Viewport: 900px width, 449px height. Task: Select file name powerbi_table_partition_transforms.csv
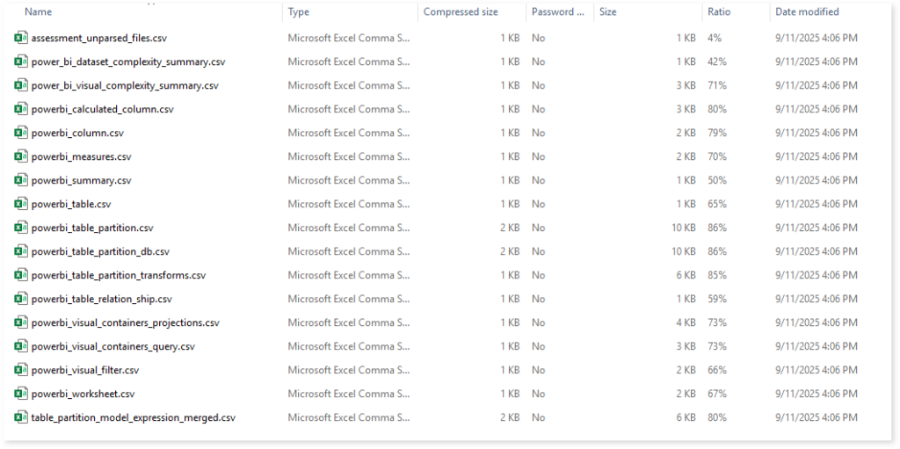pos(119,275)
